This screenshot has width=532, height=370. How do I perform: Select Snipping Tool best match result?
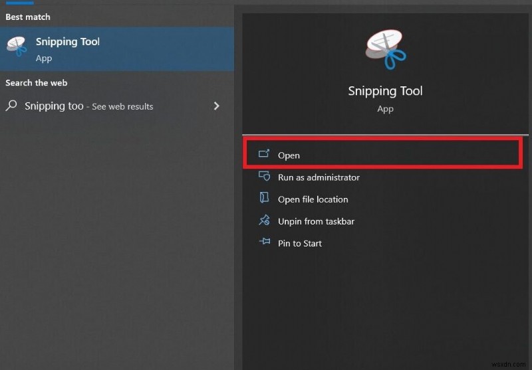pyautogui.click(x=117, y=49)
